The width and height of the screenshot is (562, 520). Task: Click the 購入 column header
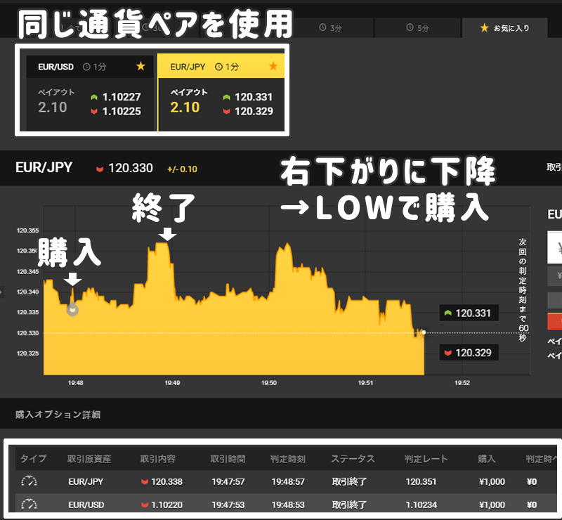(x=486, y=459)
